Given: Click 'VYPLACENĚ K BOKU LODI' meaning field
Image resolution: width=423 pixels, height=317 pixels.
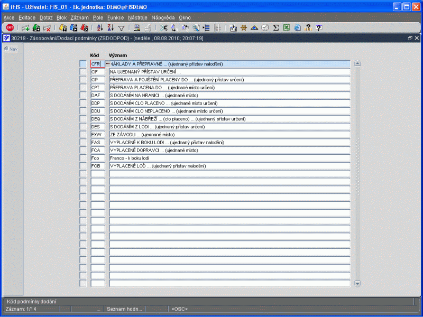Looking at the screenshot, I should click(229, 142).
